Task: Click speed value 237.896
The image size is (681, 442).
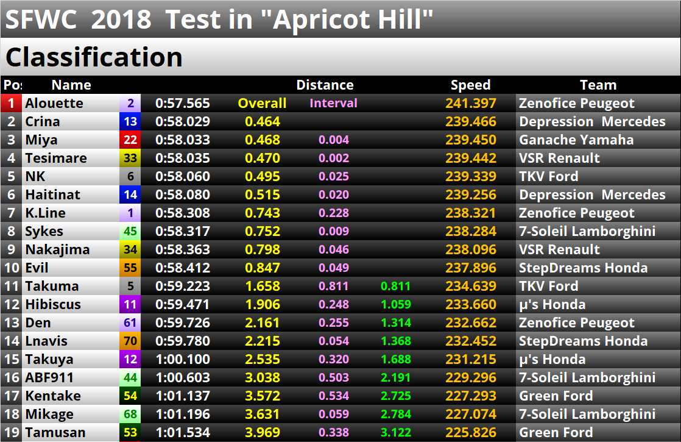Action: [x=471, y=268]
